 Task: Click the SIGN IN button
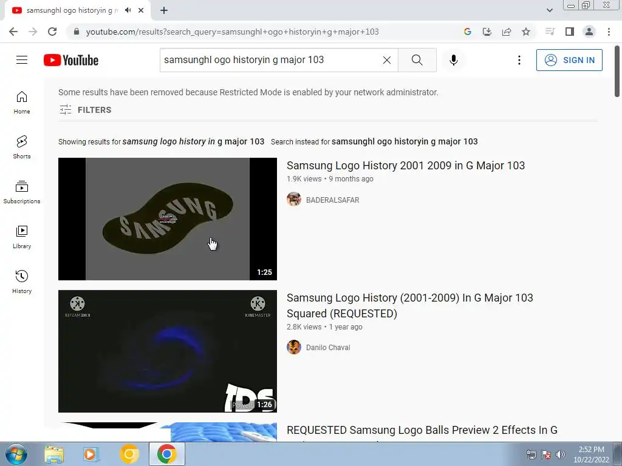[569, 60]
